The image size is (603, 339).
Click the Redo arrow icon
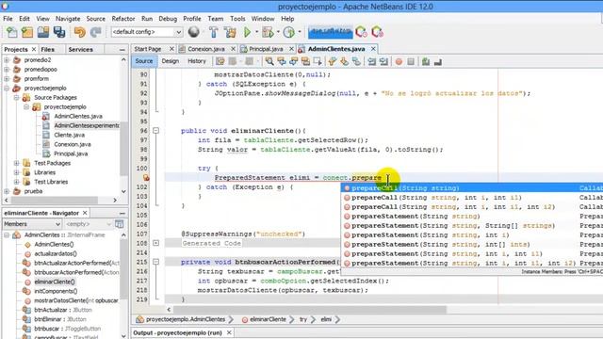(95, 32)
